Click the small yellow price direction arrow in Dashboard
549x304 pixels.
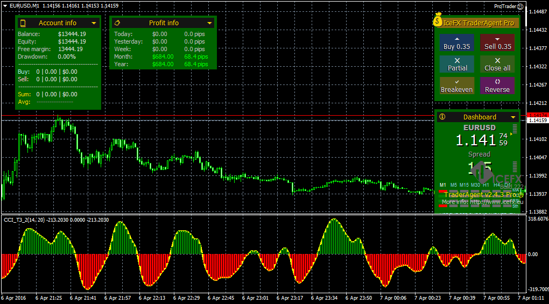[511, 134]
